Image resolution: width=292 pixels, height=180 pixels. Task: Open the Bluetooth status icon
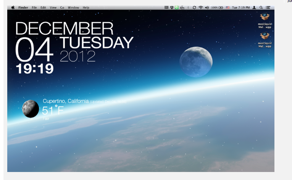[x=188, y=8]
